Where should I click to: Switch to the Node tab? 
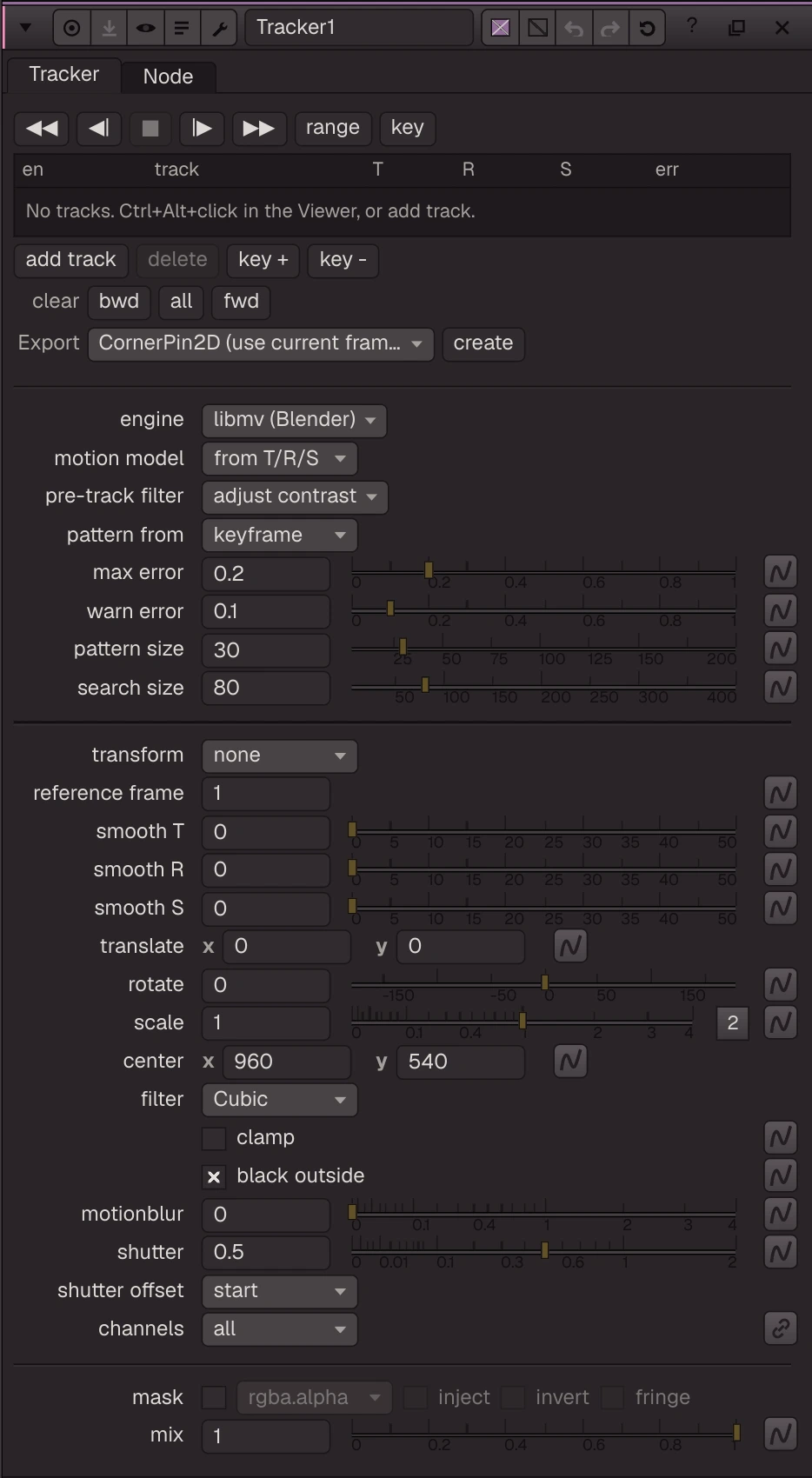pos(168,77)
